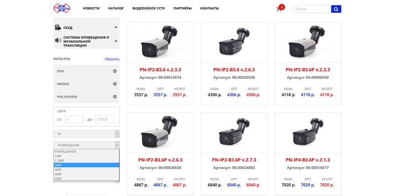Click Артикул: 00-00024083 text
Screen dimensions: 395x196
click(x=234, y=168)
